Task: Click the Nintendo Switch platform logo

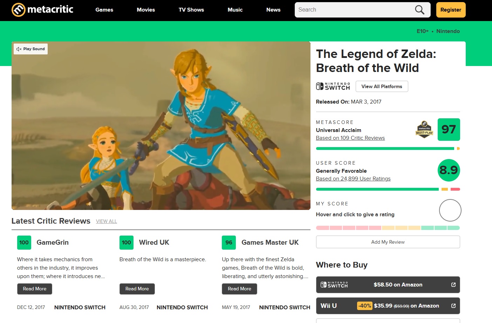Action: (x=333, y=86)
